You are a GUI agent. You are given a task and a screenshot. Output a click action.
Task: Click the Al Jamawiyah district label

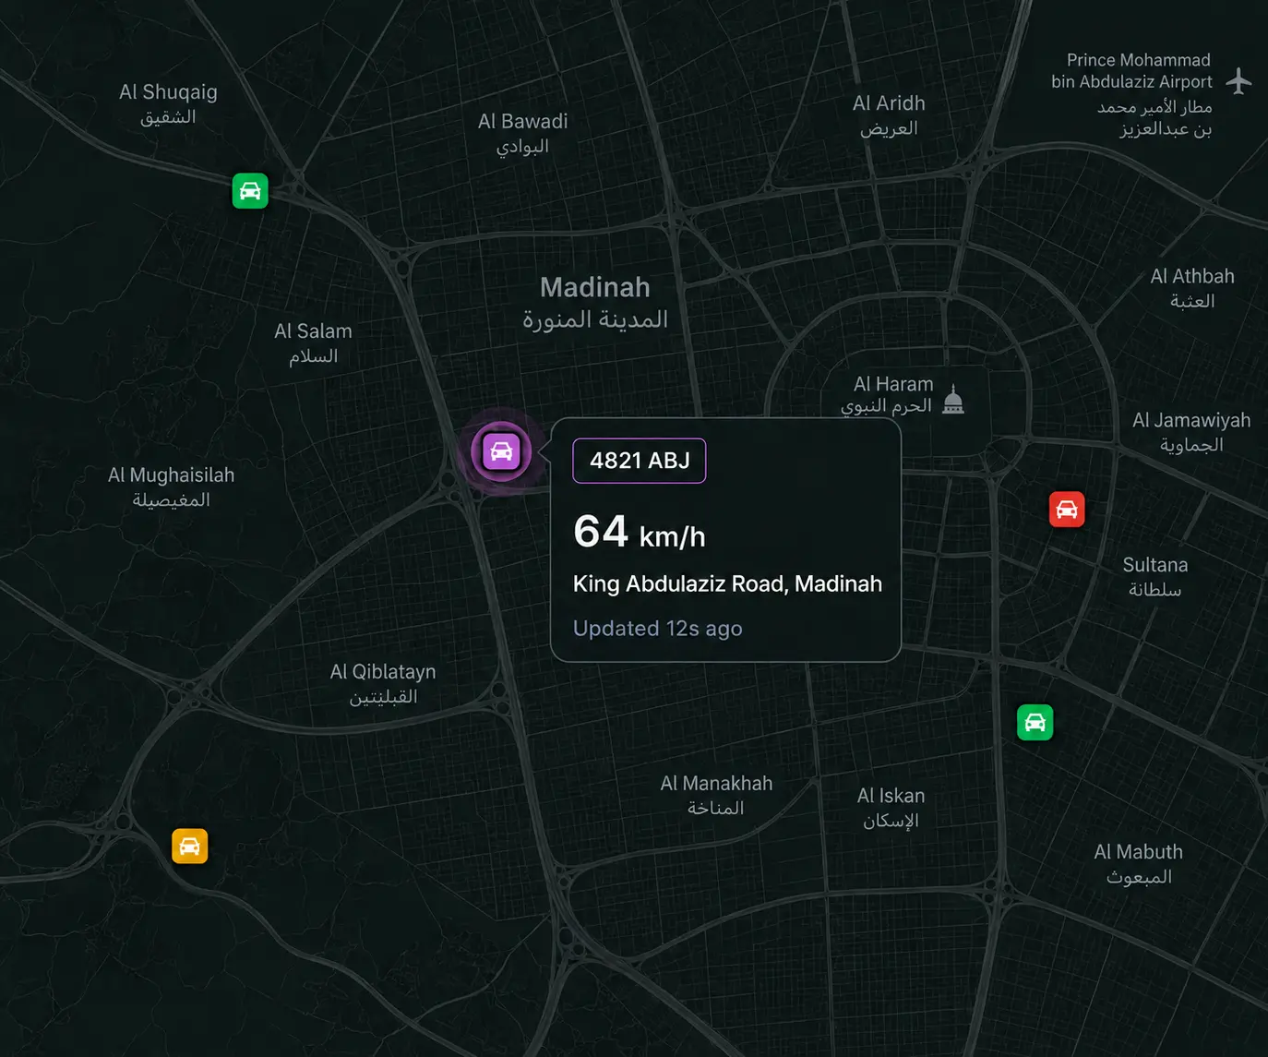(1191, 432)
